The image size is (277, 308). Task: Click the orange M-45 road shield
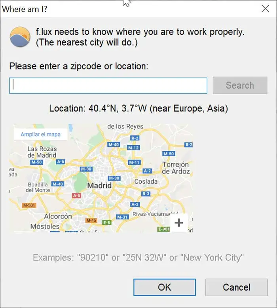coord(91,220)
